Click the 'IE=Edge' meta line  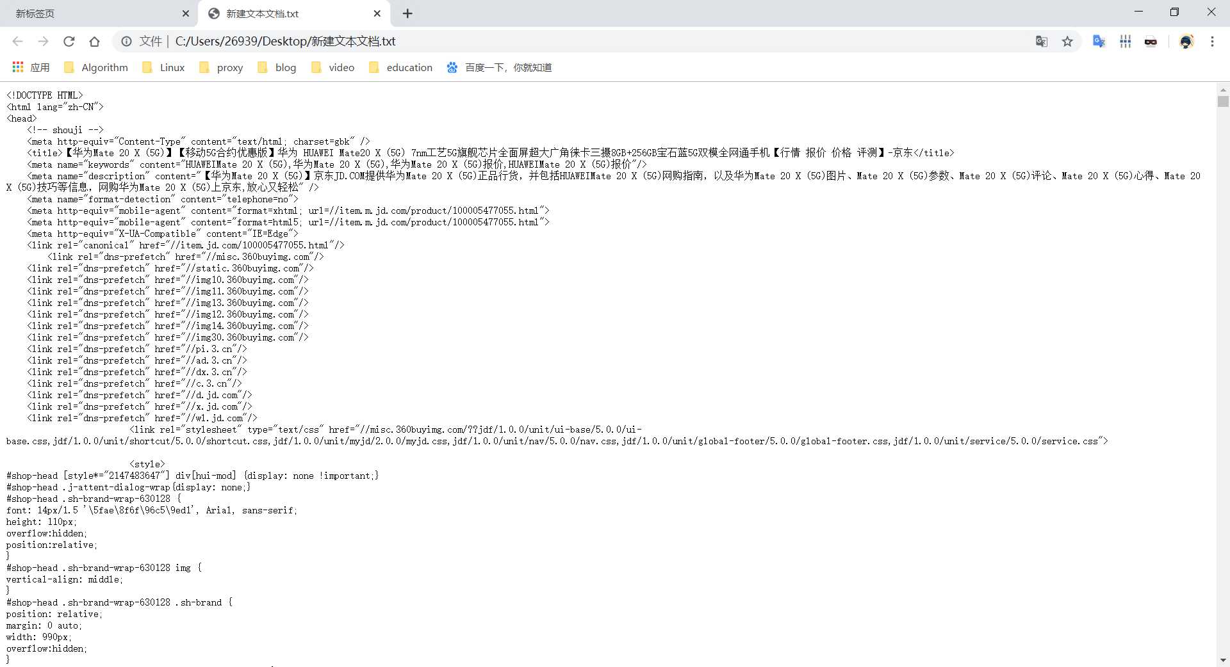(162, 234)
